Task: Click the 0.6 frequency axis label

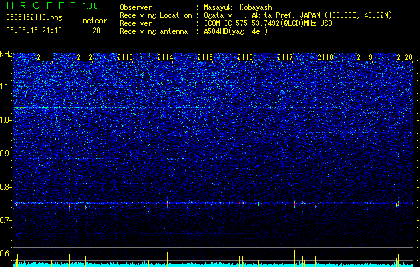Action: [x=6, y=254]
